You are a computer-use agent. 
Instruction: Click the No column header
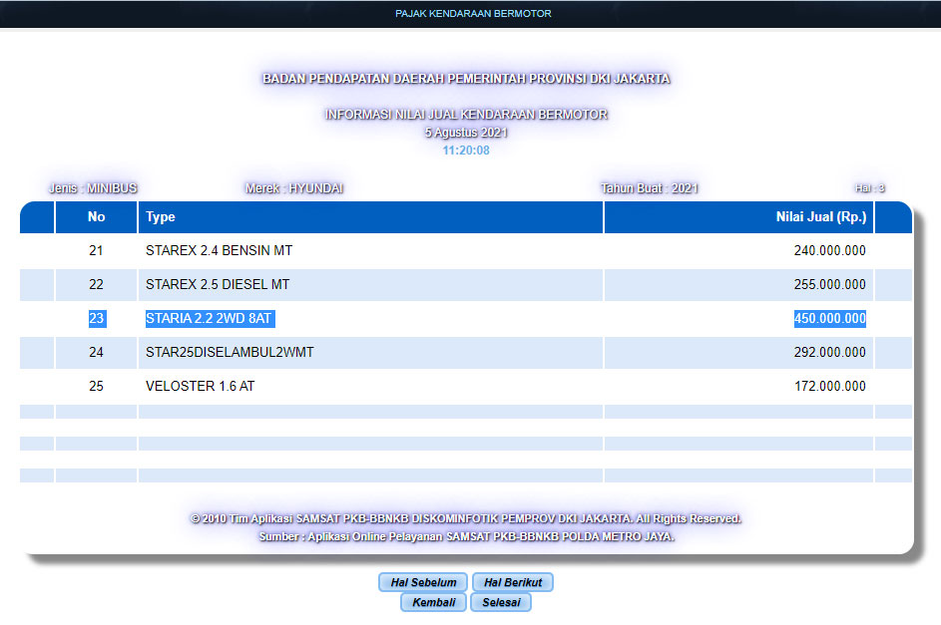click(96, 217)
